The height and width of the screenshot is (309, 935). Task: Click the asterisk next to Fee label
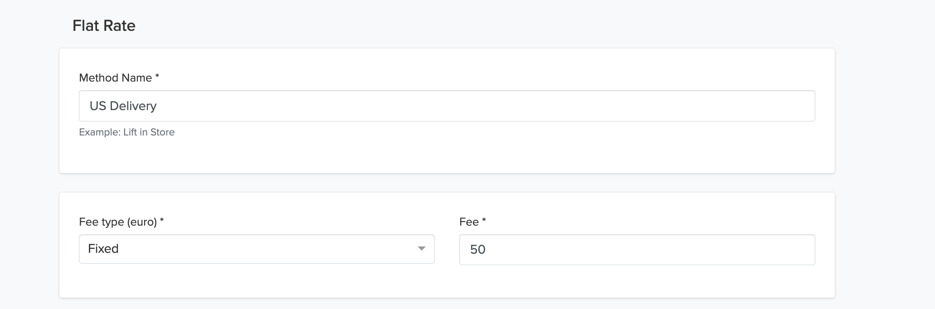click(x=484, y=221)
